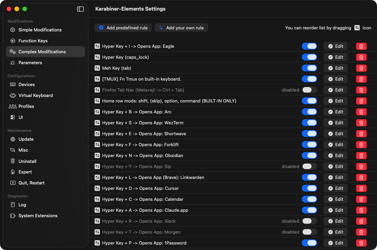Delete the Firefox Tab Nav rule
Image resolution: width=377 pixels, height=250 pixels.
361,90
